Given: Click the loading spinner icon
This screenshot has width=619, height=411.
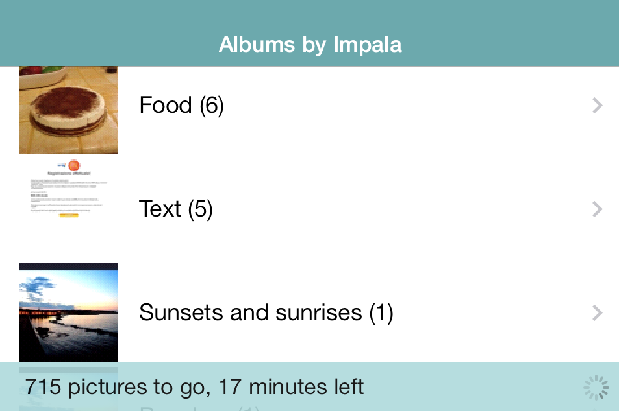Looking at the screenshot, I should click(x=596, y=388).
